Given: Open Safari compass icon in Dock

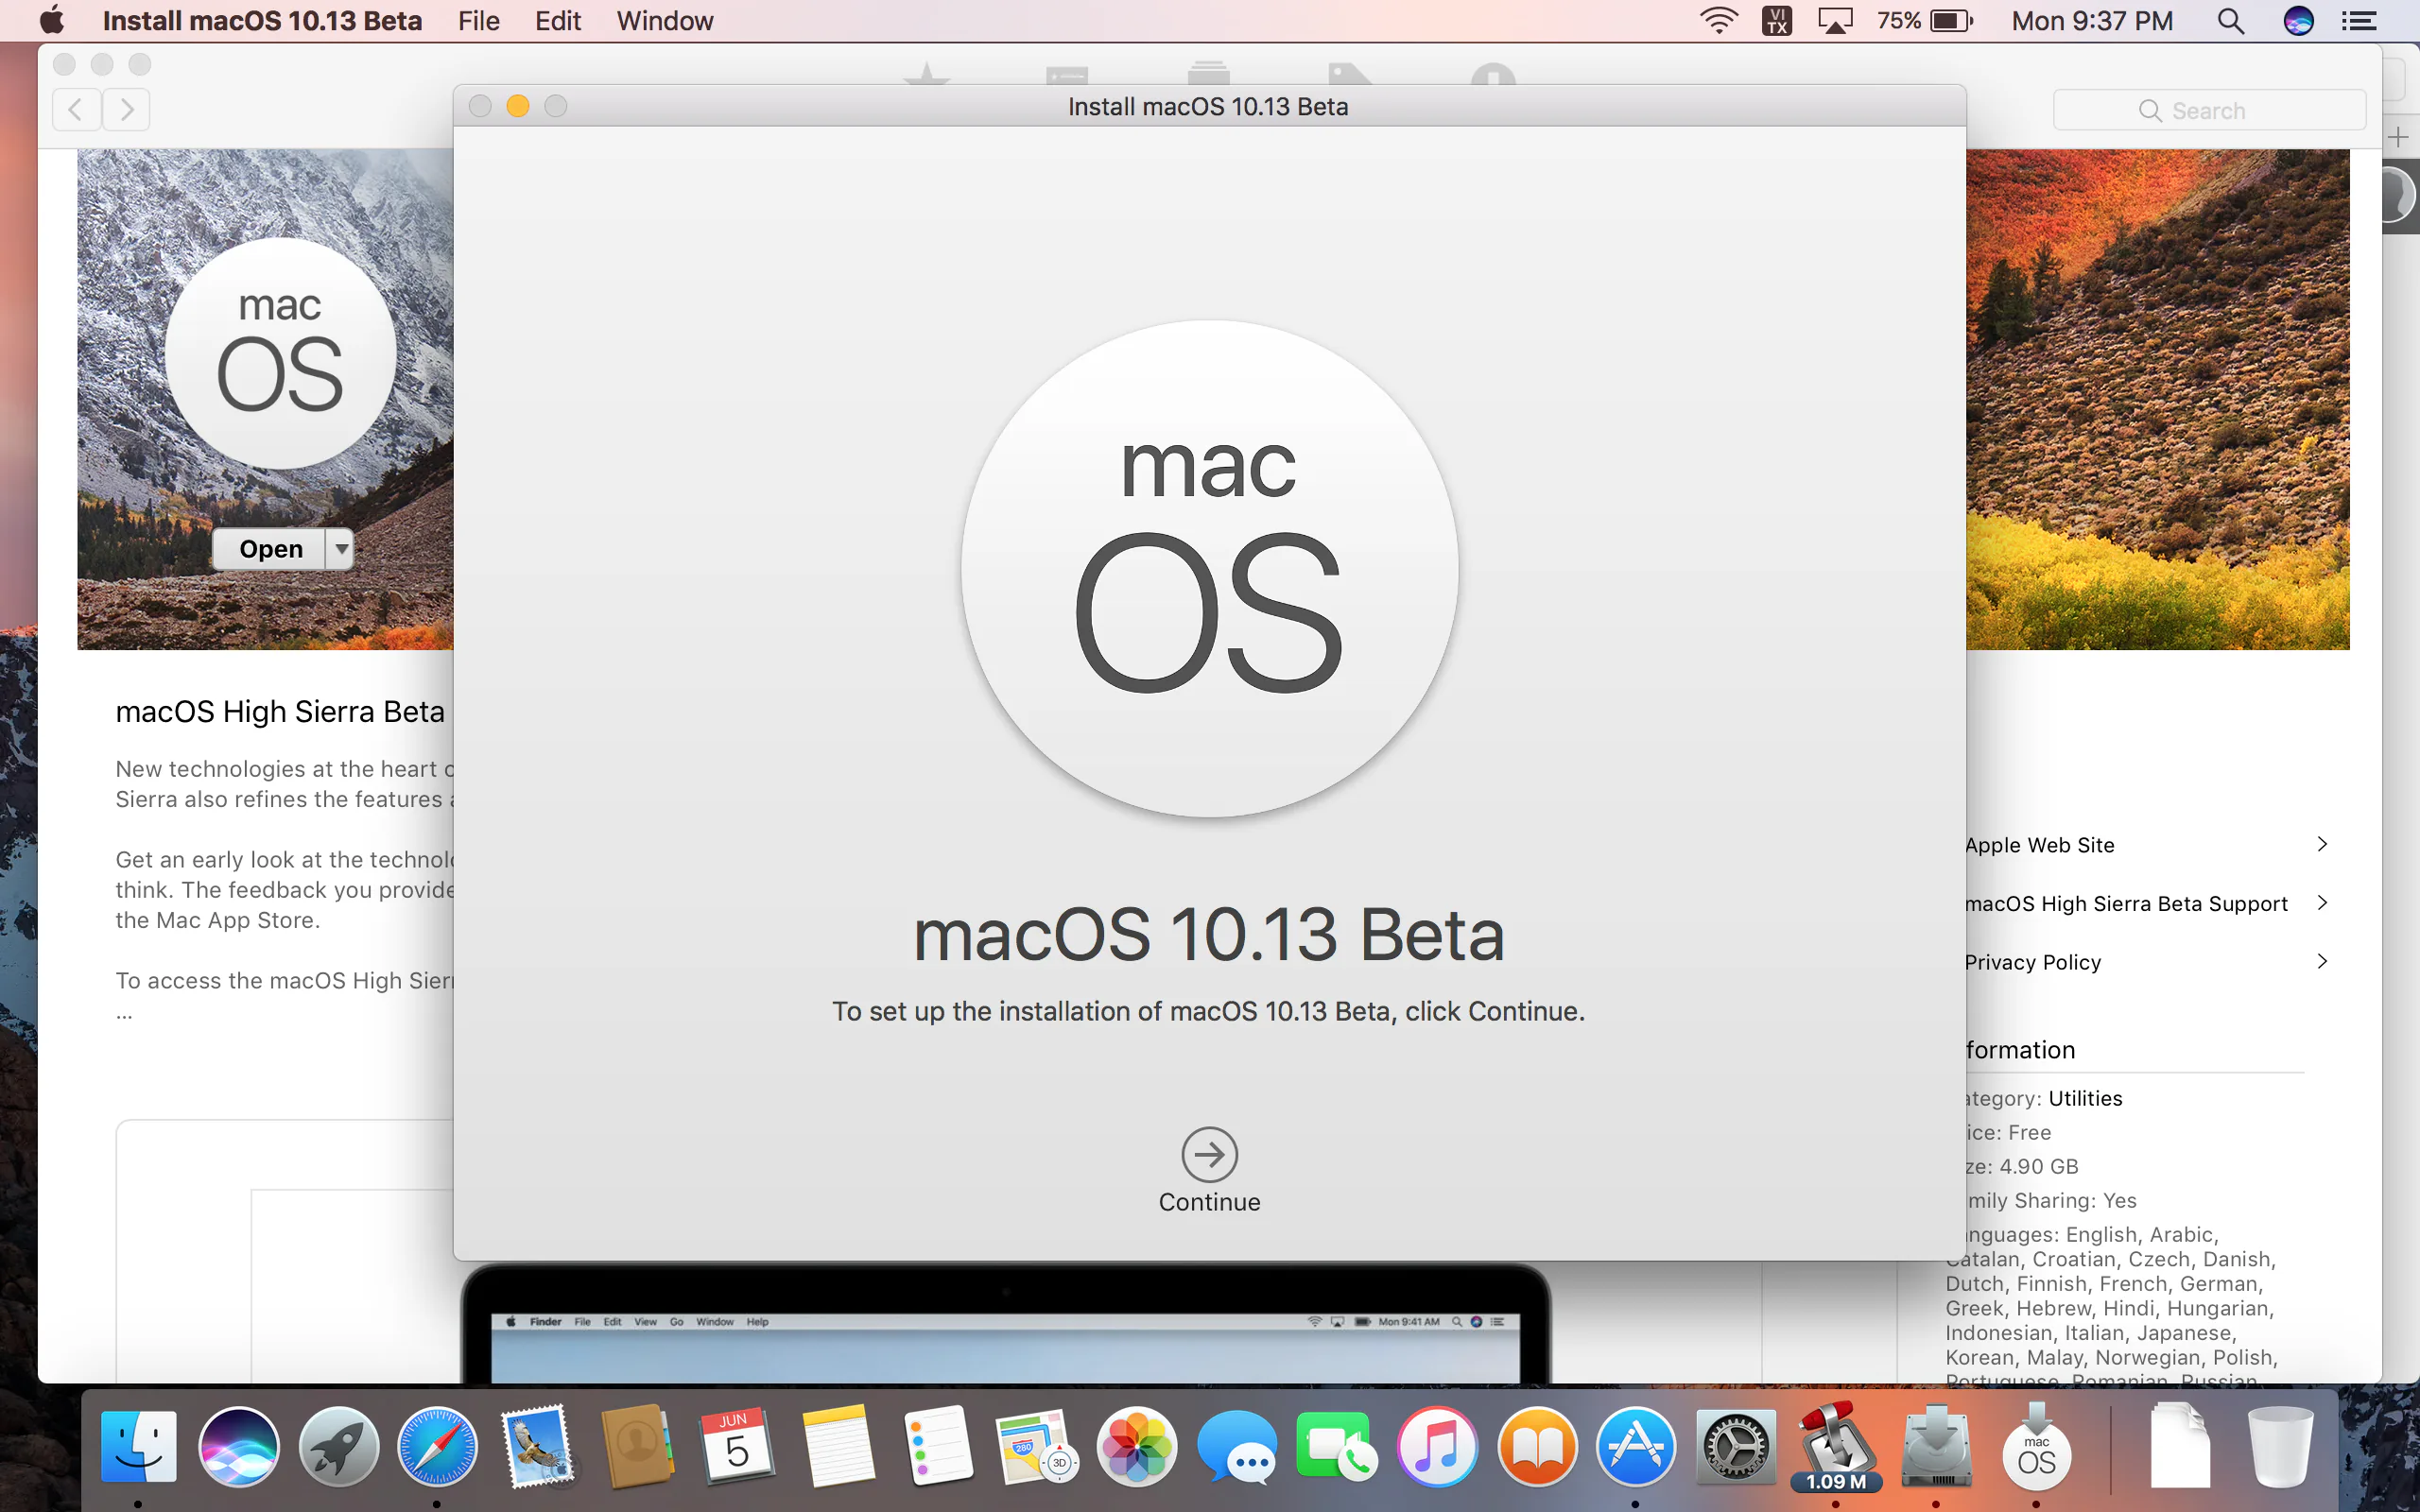Looking at the screenshot, I should click(x=437, y=1446).
